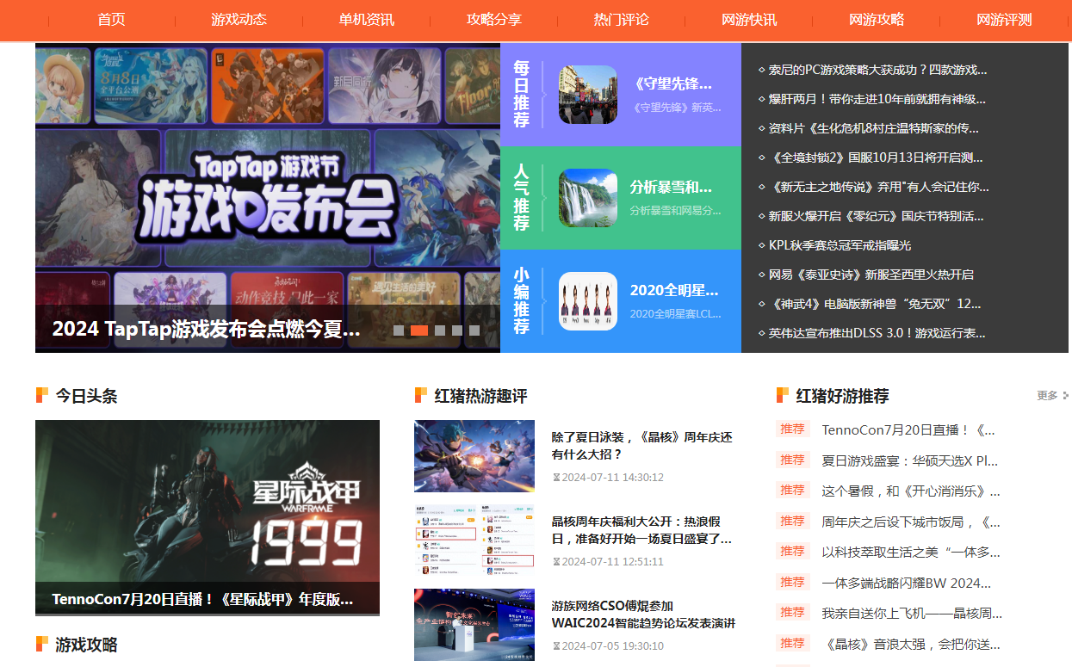Open article 除了夏日泳装，《晶核》周年庆
The height and width of the screenshot is (667, 1072).
(642, 446)
